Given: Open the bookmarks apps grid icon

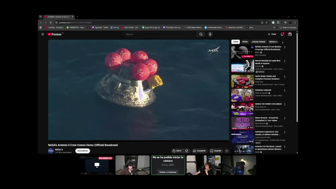Looking at the screenshot, I should click(40, 28).
